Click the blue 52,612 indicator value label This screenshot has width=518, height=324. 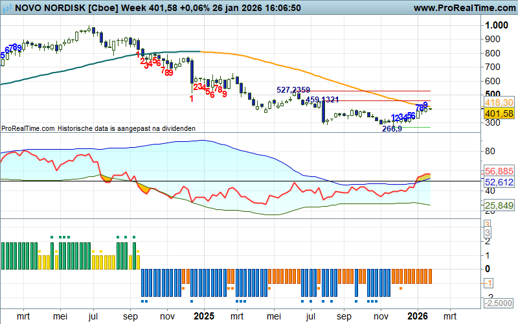[499, 183]
